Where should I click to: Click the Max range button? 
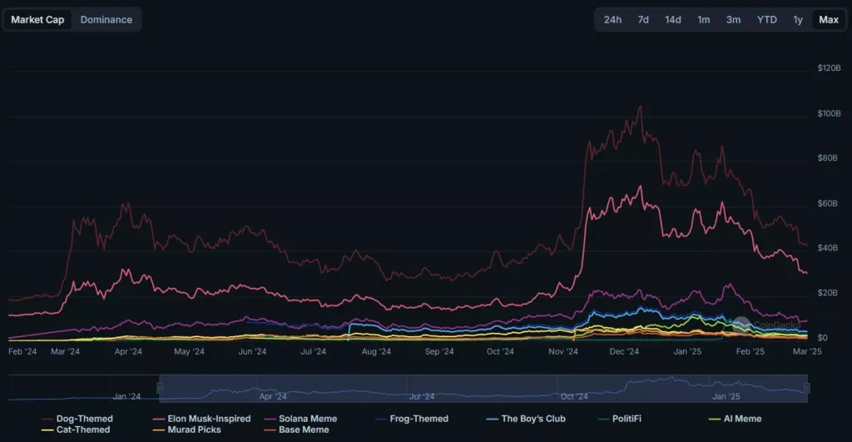pyautogui.click(x=828, y=20)
